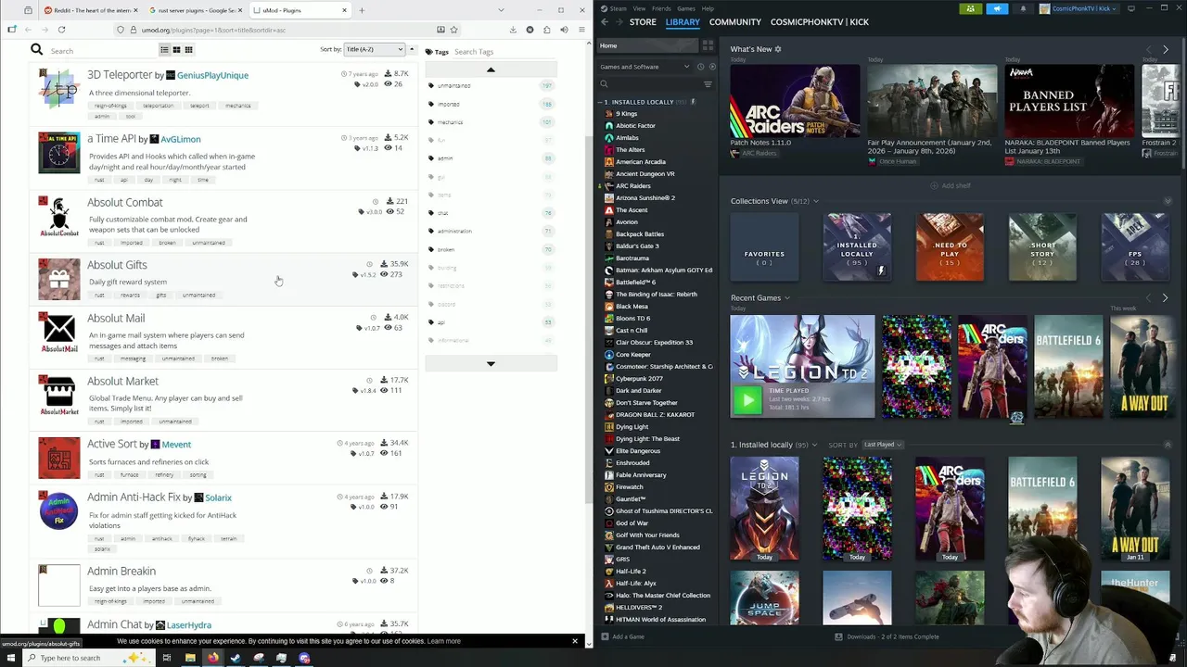Viewport: 1187px width, 667px height.
Task: Filter by the administration tag
Action: (x=454, y=231)
